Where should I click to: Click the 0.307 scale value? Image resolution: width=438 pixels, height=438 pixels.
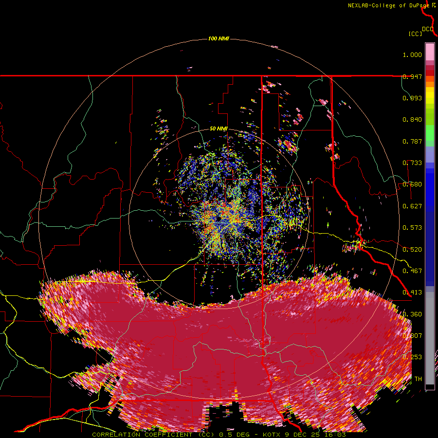(412, 336)
